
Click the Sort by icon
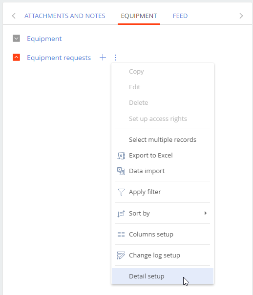121,214
